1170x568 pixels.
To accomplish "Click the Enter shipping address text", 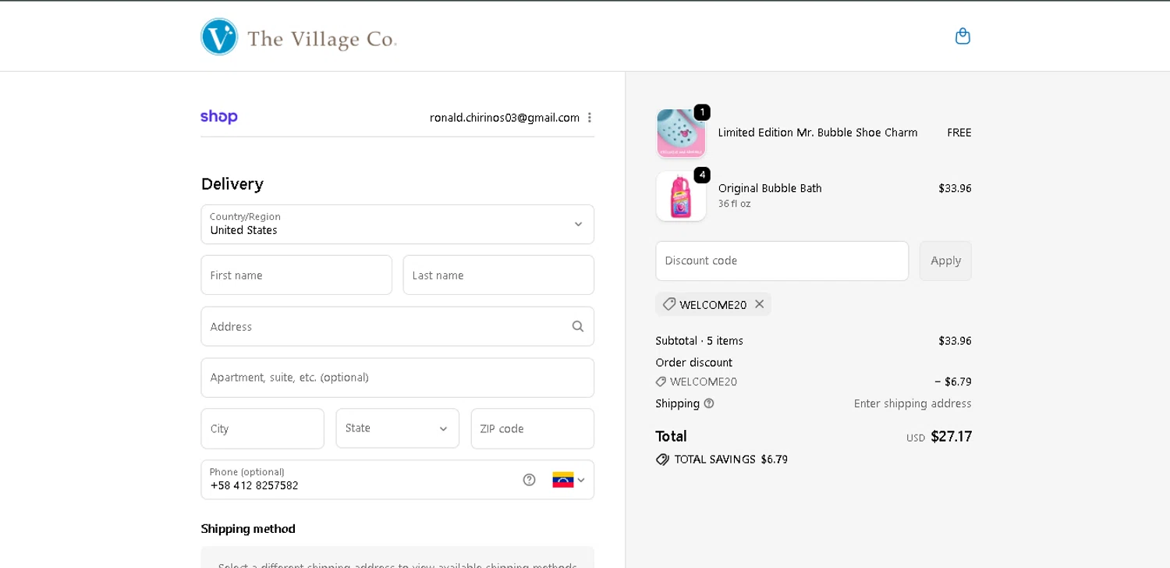I will pos(913,403).
